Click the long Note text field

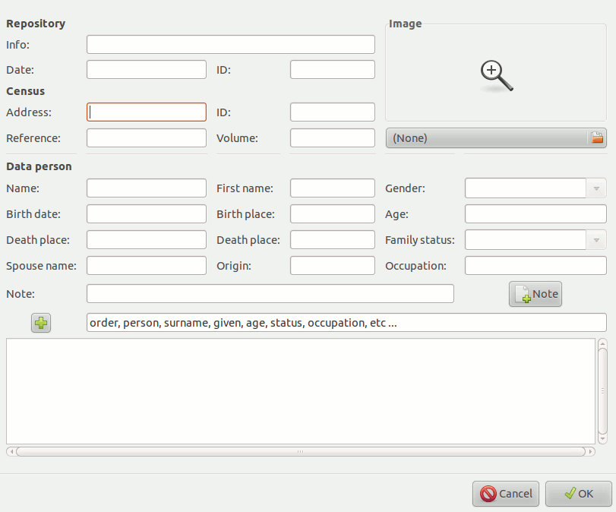click(x=270, y=293)
